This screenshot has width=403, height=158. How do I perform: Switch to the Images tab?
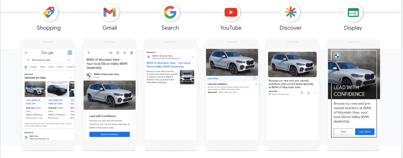pos(34,67)
